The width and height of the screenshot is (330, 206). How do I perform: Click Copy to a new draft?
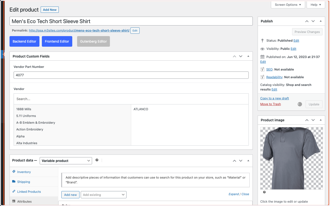coord(274,98)
